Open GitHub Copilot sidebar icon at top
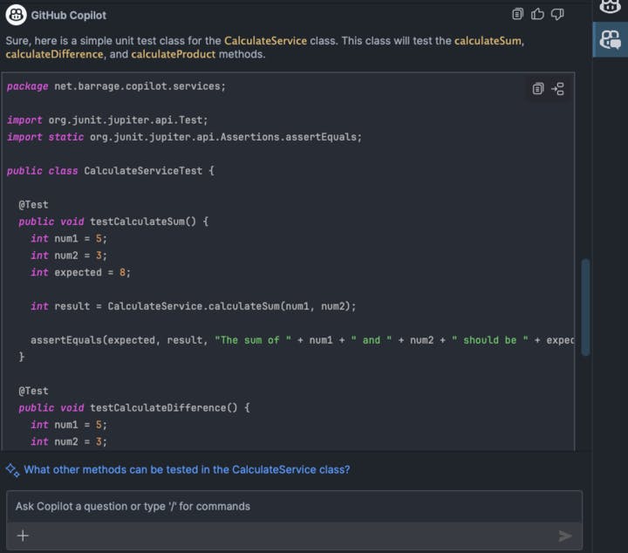 tap(610, 6)
